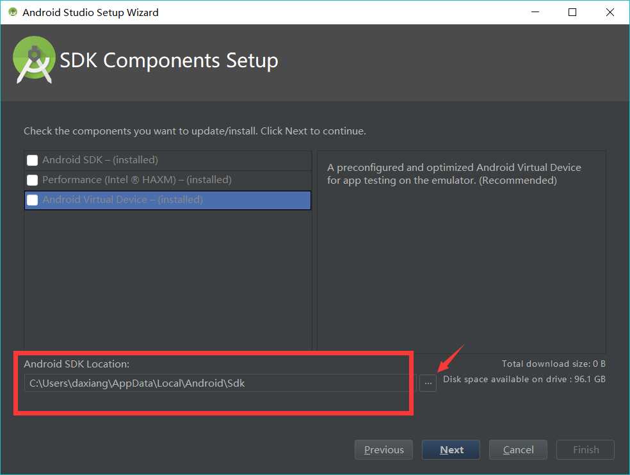Click the SDK Components Setup heading
Viewport: 630px width, 475px height.
[x=169, y=60]
